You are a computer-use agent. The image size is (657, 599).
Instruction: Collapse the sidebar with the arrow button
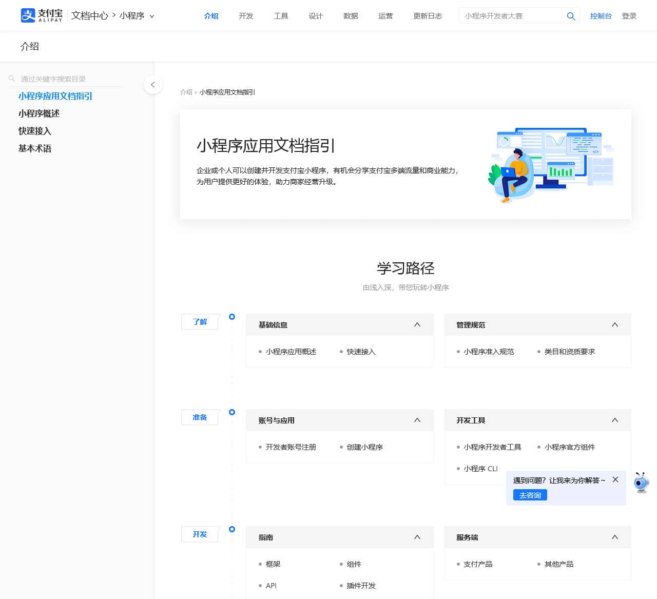[153, 85]
